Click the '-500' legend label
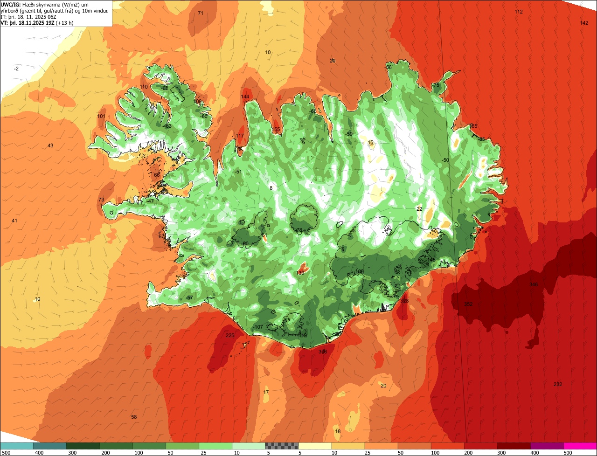Screen dimensions: 597x456 tap(6, 453)
